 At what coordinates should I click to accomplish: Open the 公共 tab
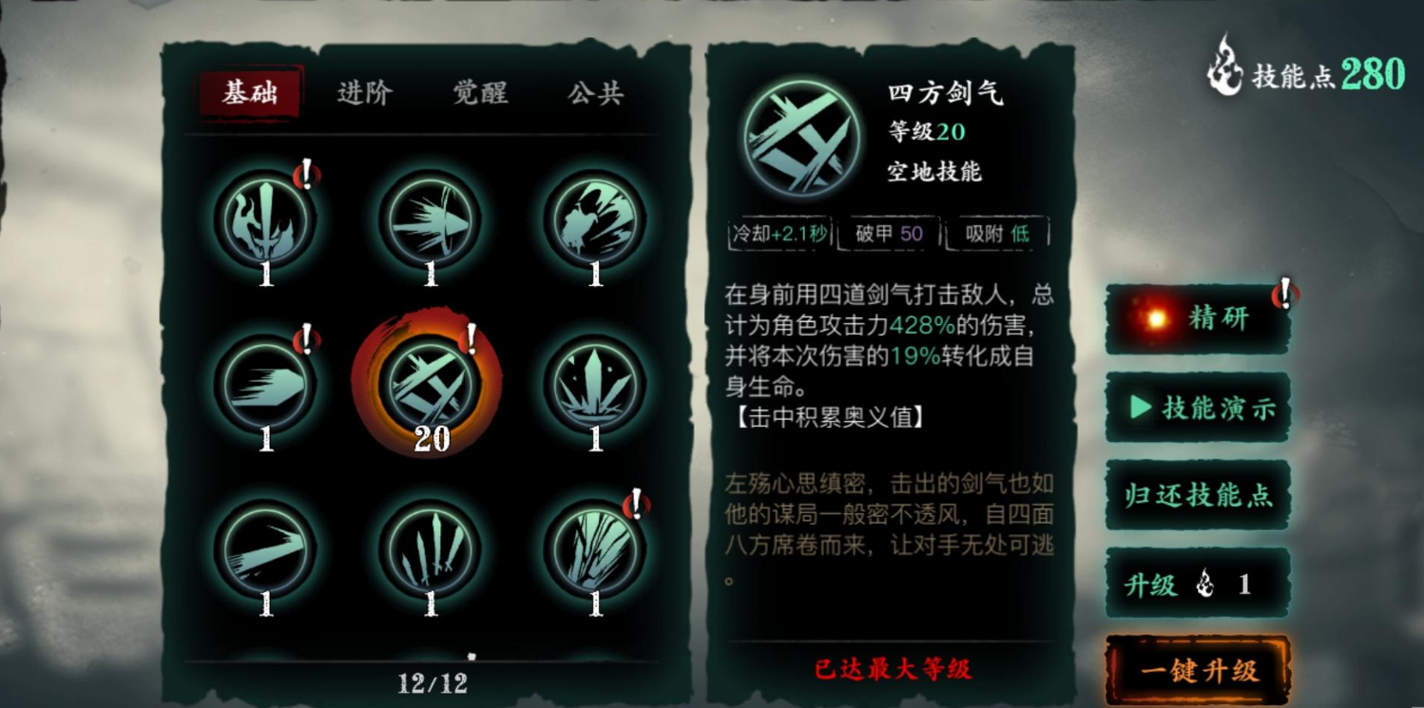click(x=595, y=93)
